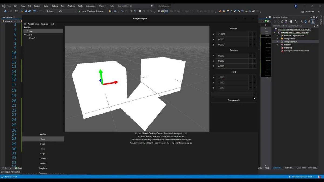
Task: Collapse the CubeB entity node
Action: point(25,35)
